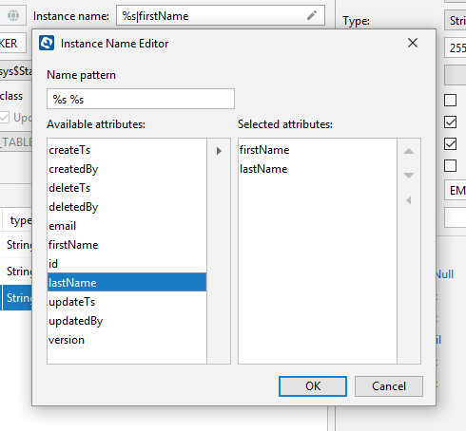
Task: Click the Name pattern input field
Action: [x=141, y=99]
